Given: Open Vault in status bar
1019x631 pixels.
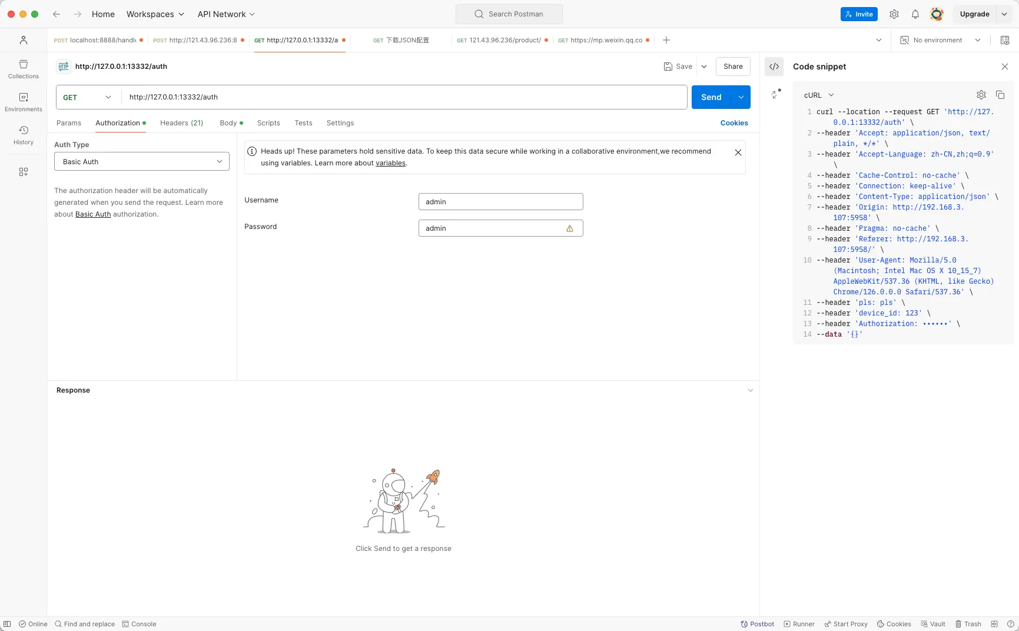Looking at the screenshot, I should pyautogui.click(x=933, y=624).
